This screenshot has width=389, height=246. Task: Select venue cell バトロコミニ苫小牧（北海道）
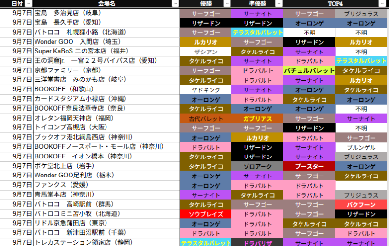point(106,214)
